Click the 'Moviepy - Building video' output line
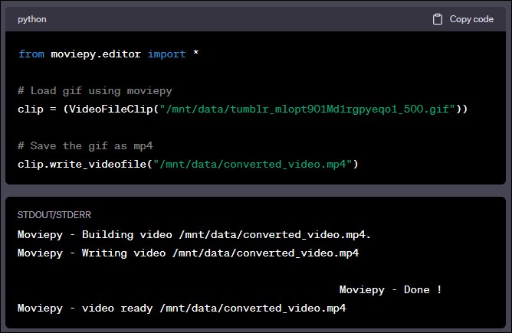 coord(194,235)
